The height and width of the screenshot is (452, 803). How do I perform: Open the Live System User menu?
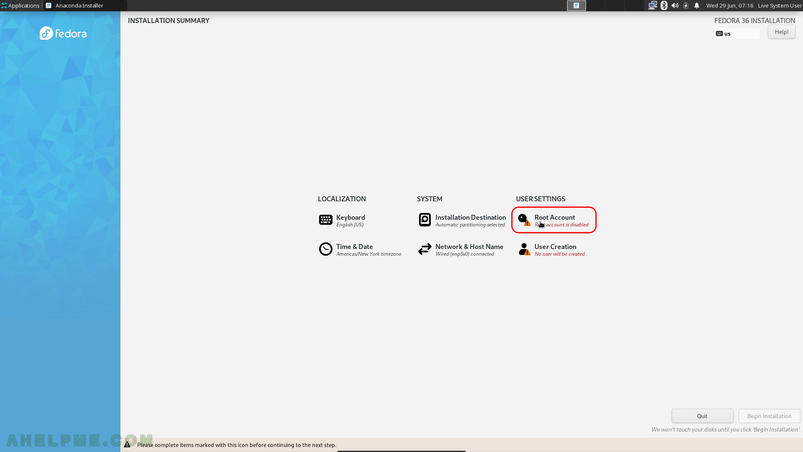pyautogui.click(x=780, y=5)
